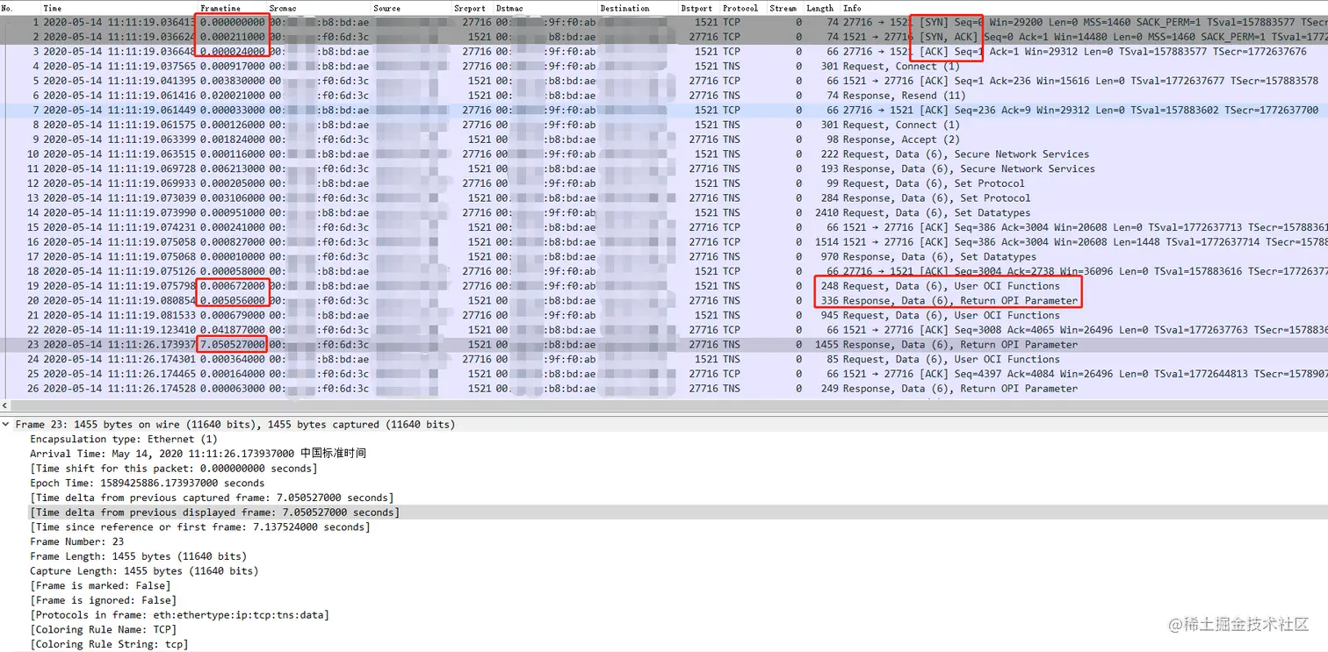The image size is (1328, 652).
Task: Select packet 20 Response Return OPI Parameter
Action: (664, 300)
